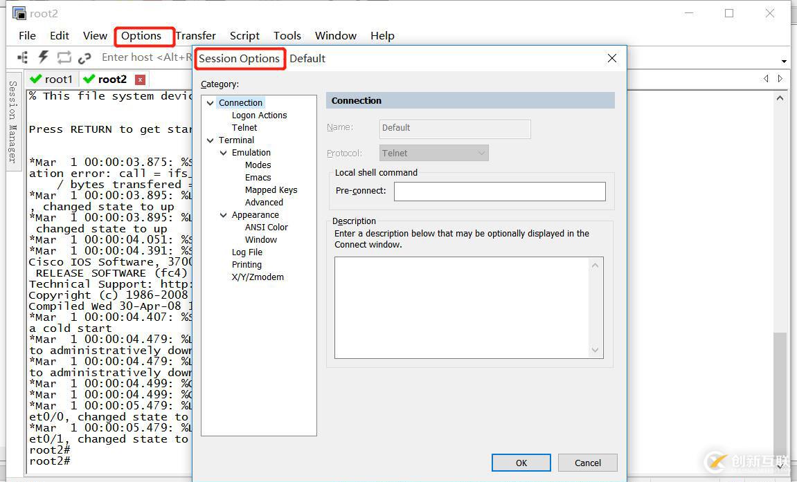The image size is (797, 482).
Task: Open the Session Manager connect icon
Action: [x=22, y=57]
